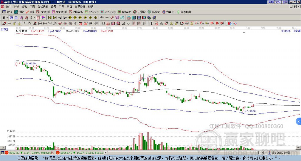
Task: Click the 行情 toolbar button
Action: [7, 12]
